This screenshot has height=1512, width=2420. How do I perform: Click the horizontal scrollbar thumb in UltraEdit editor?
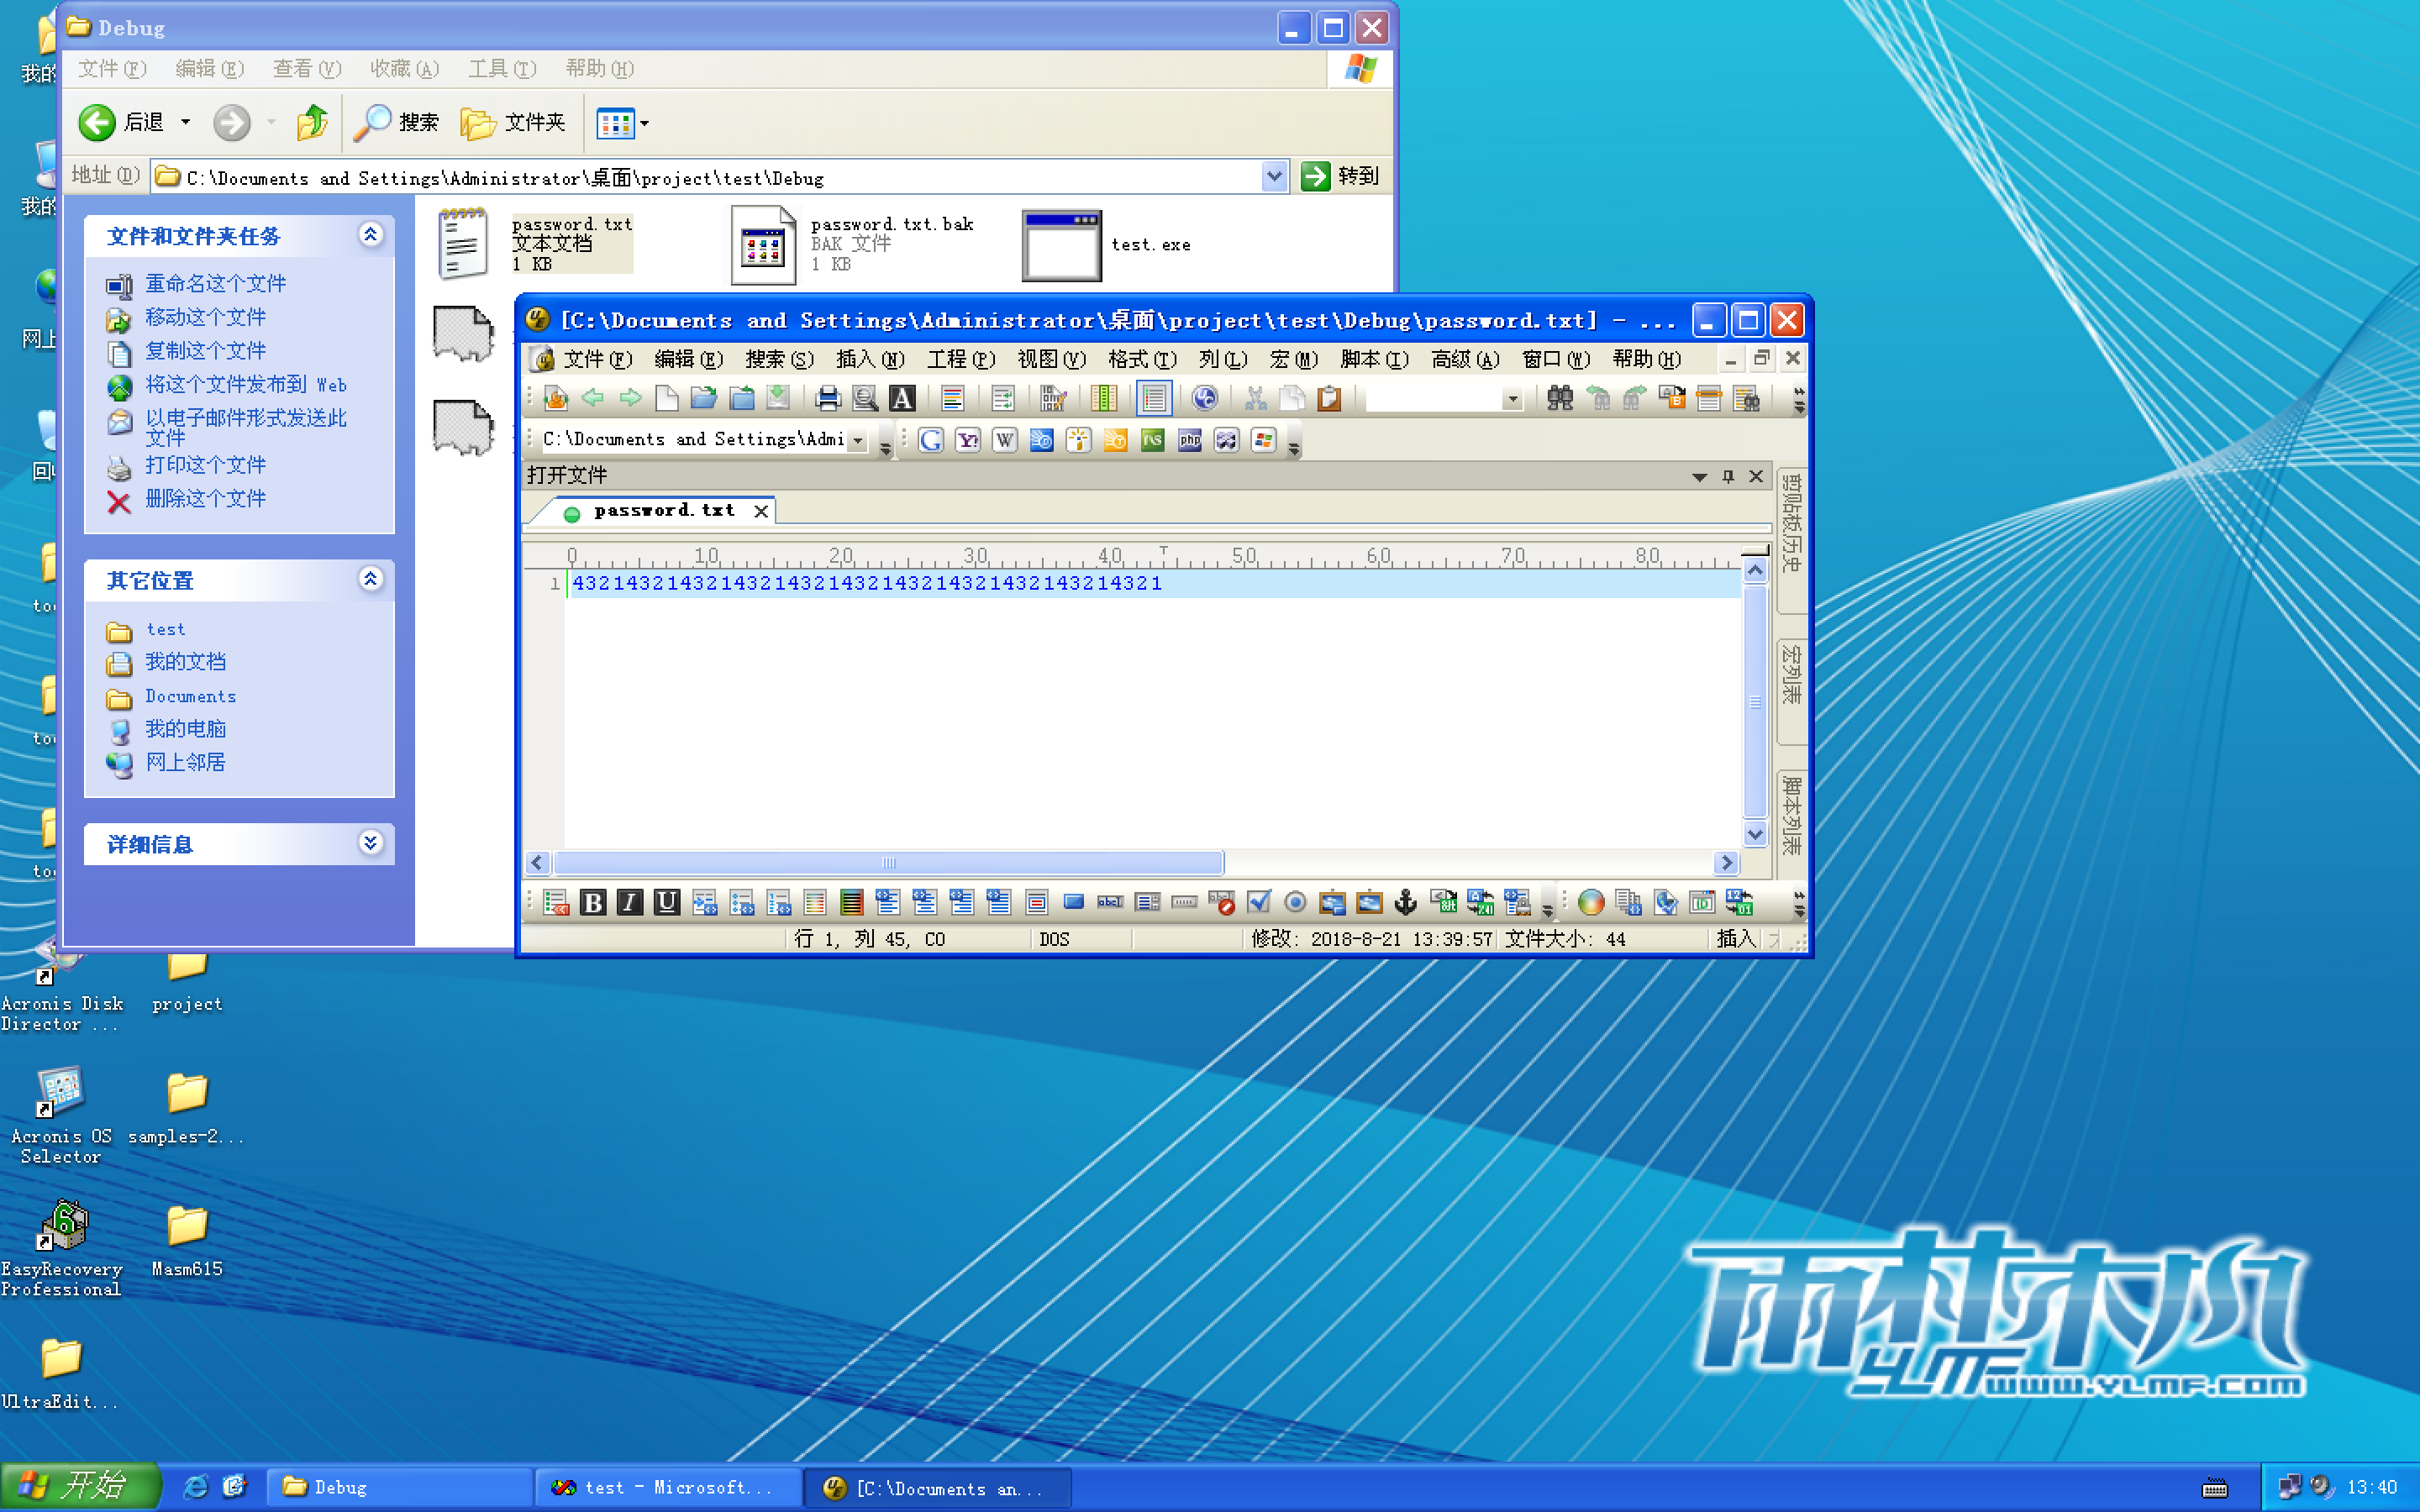coord(889,863)
